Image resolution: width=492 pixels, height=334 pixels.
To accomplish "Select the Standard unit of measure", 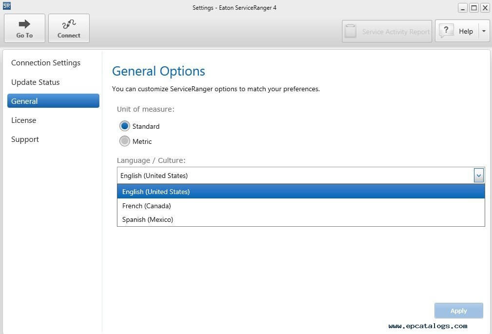I will tap(125, 126).
